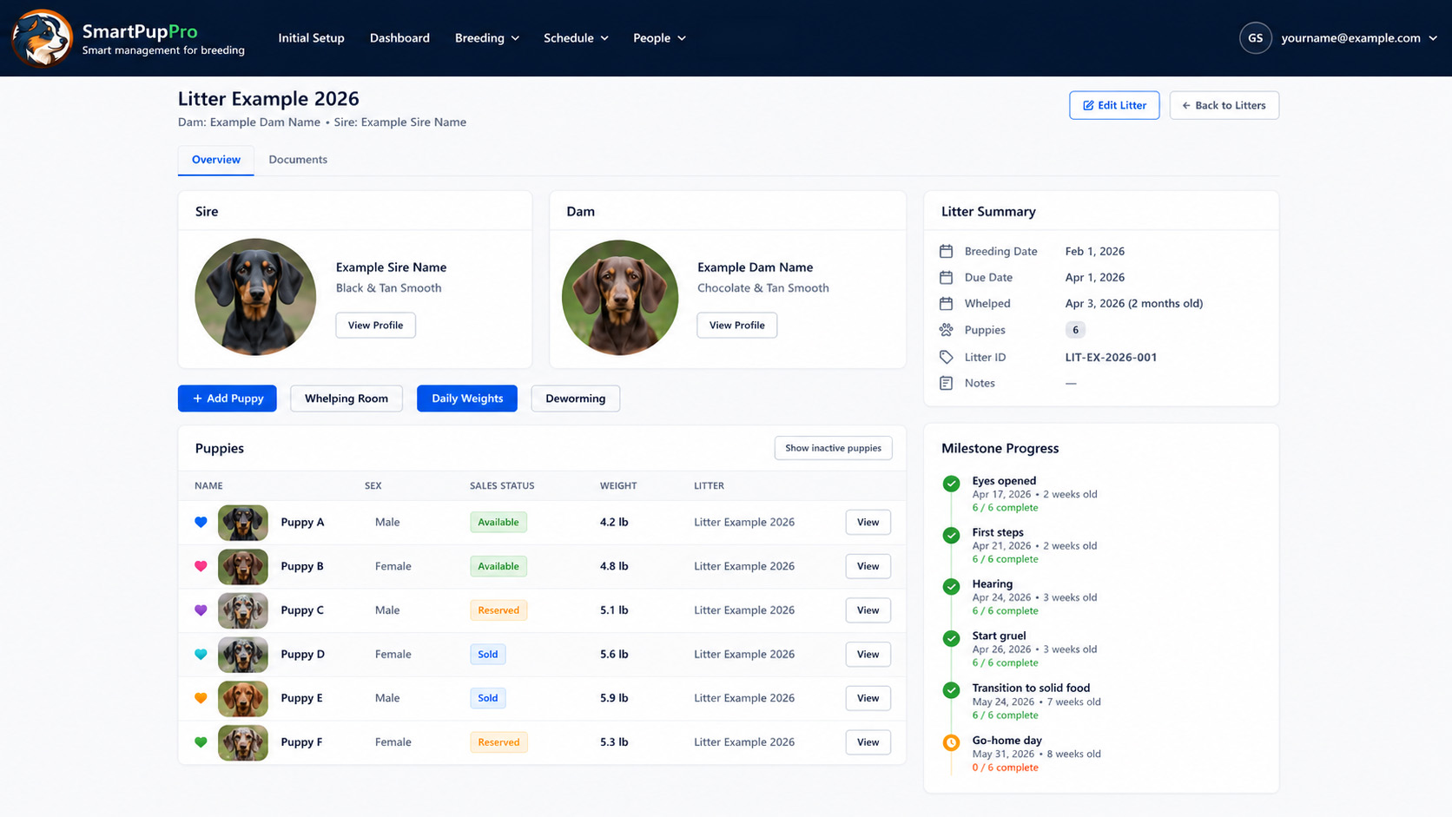This screenshot has width=1452, height=817.
Task: Click Puppy A thumbnail photo
Action: tap(243, 523)
